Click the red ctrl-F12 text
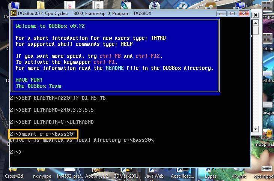The width and height of the screenshot is (274, 181). pos(148,56)
